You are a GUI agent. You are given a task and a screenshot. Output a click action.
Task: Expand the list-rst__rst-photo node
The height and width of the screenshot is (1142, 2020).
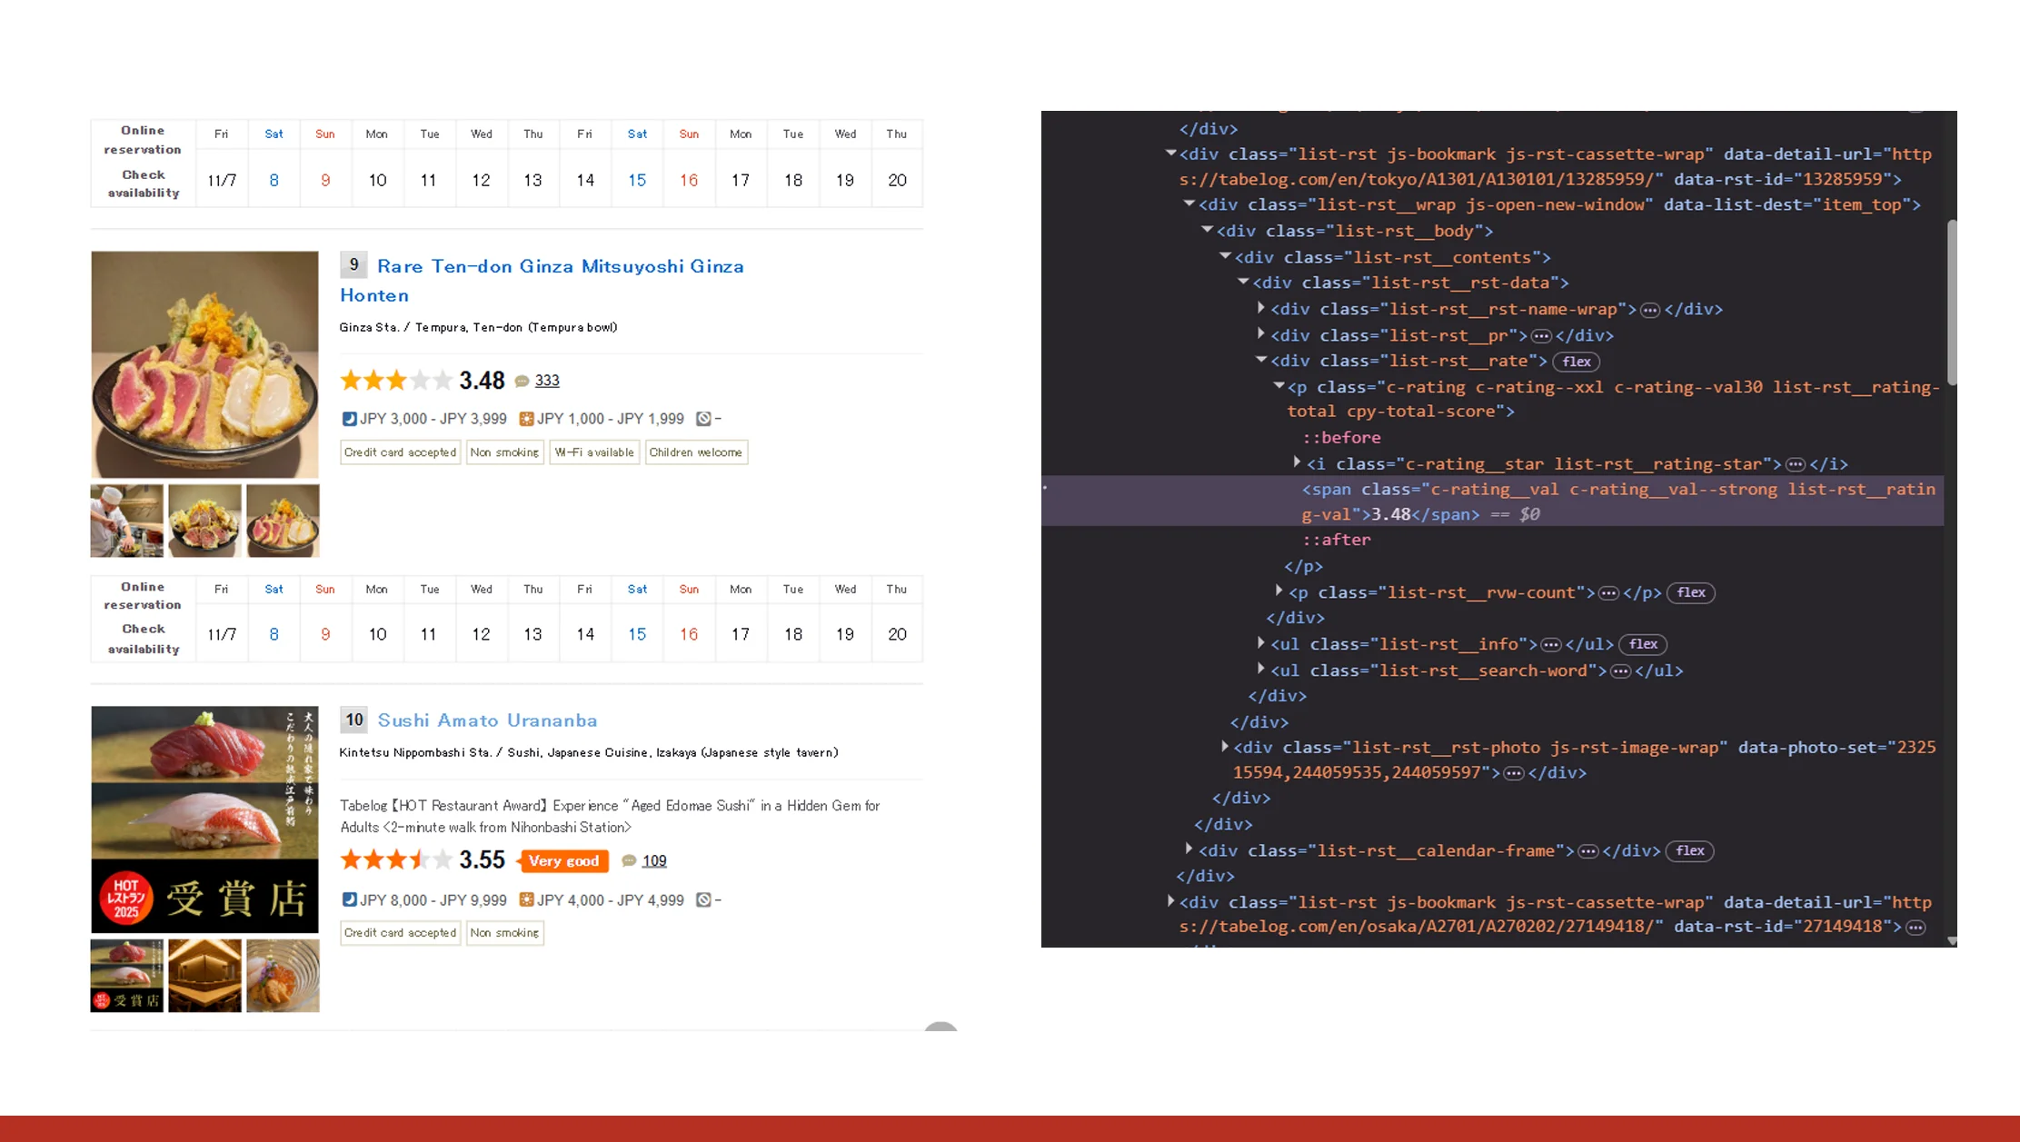tap(1225, 747)
